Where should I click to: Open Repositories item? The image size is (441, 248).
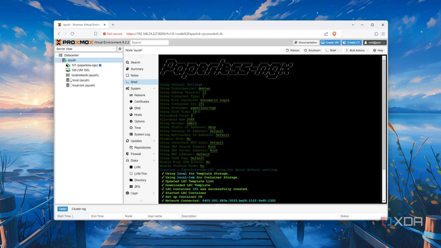141,148
